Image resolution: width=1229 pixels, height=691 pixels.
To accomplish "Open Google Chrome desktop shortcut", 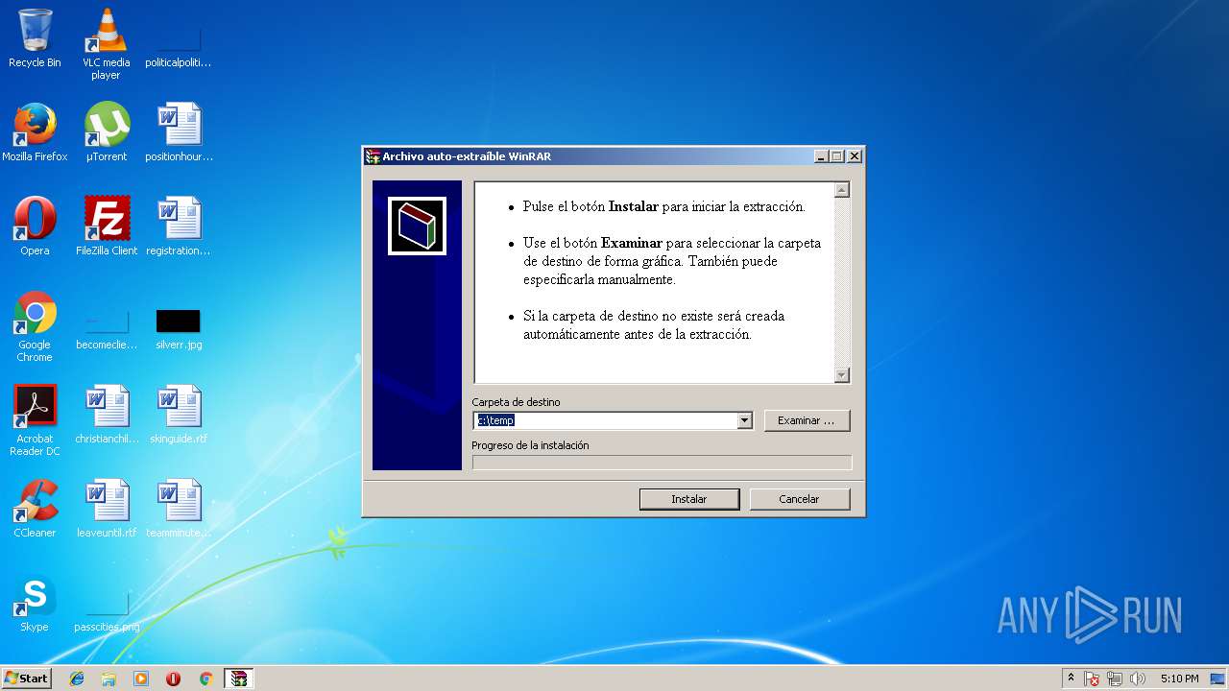I will pos(35,327).
